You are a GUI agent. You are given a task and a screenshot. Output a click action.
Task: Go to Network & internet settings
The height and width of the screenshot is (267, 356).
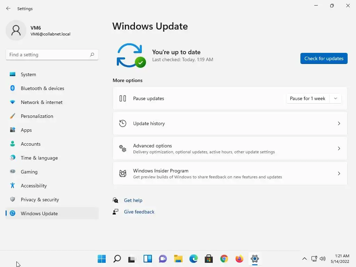click(x=52, y=102)
